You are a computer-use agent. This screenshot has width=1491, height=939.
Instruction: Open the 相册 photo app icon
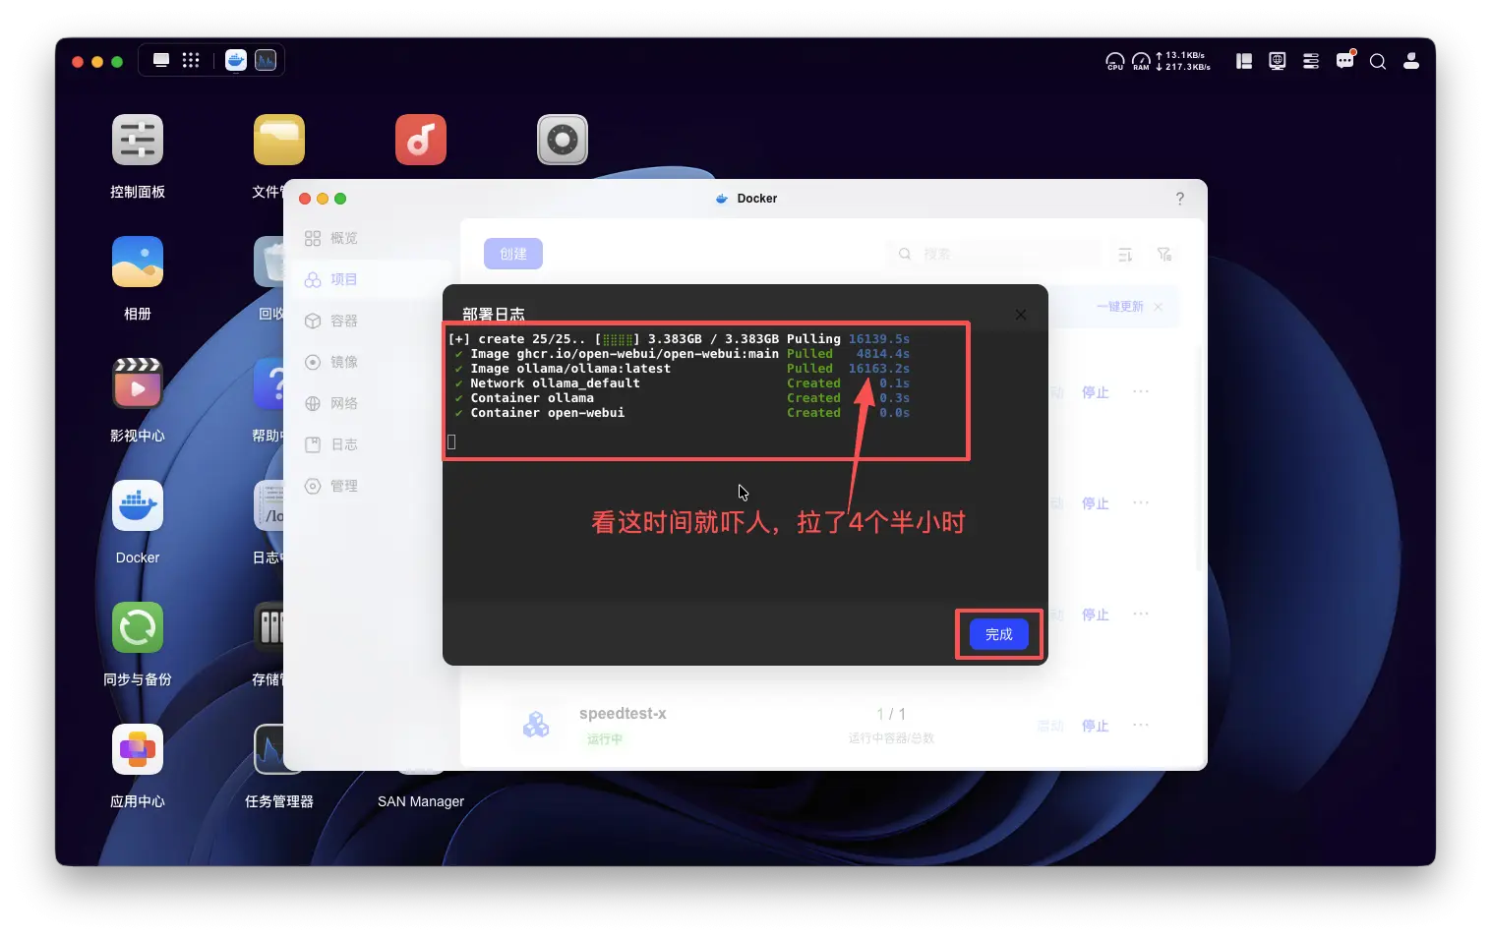coord(138,262)
